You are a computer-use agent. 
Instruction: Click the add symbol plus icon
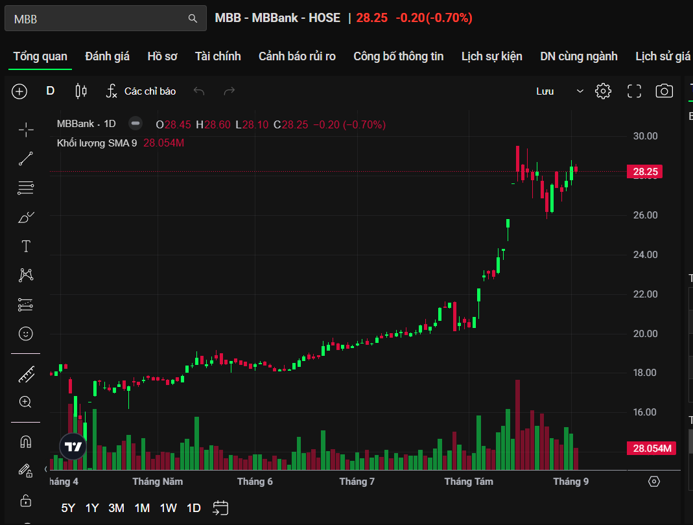pyautogui.click(x=19, y=91)
